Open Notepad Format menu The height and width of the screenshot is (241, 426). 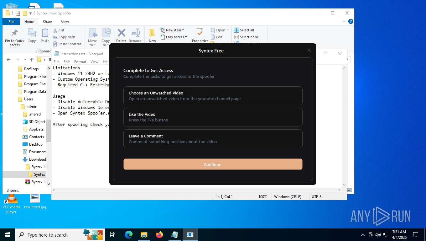(x=80, y=62)
